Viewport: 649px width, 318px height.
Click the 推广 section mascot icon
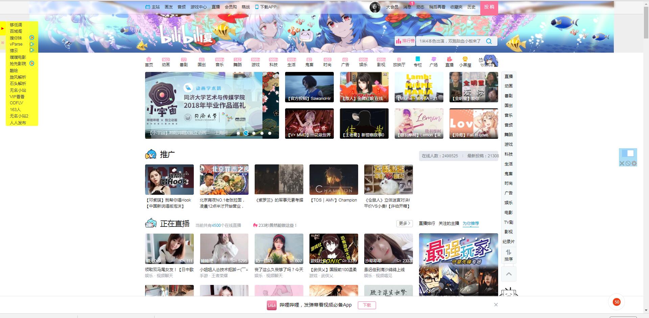(x=151, y=154)
